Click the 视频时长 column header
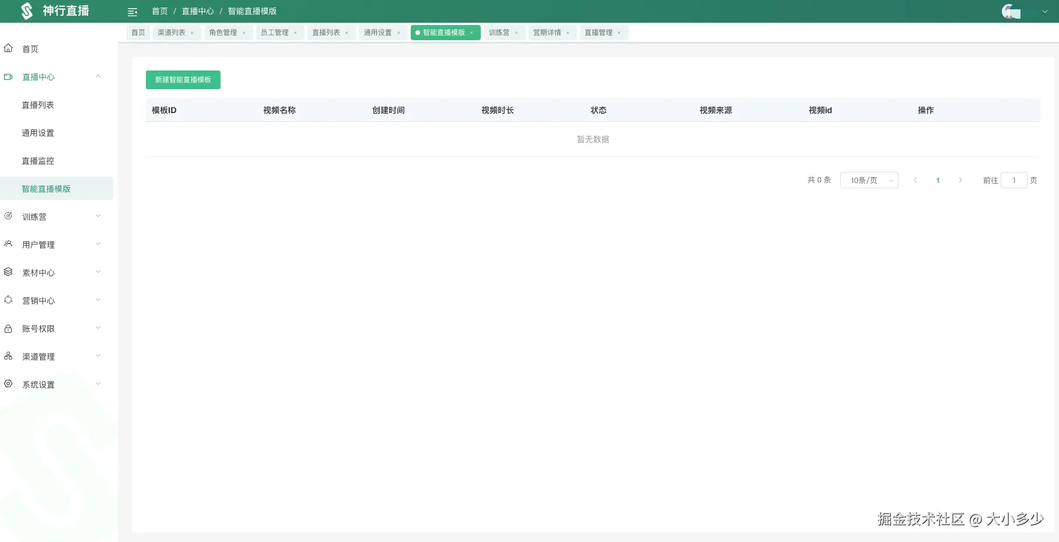The image size is (1059, 542). [x=498, y=110]
